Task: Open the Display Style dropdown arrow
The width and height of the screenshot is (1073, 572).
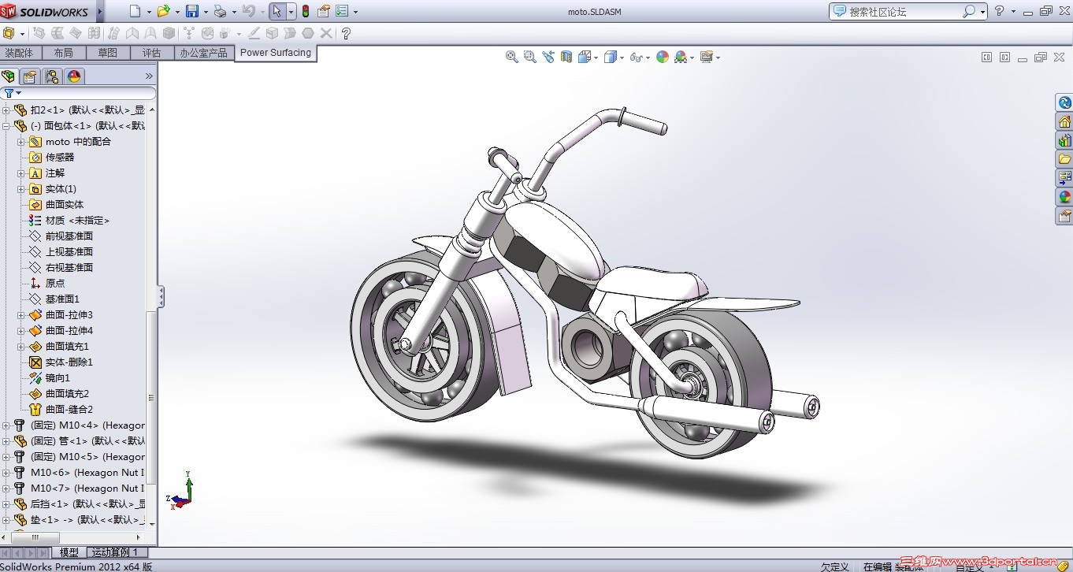Action: (x=622, y=58)
